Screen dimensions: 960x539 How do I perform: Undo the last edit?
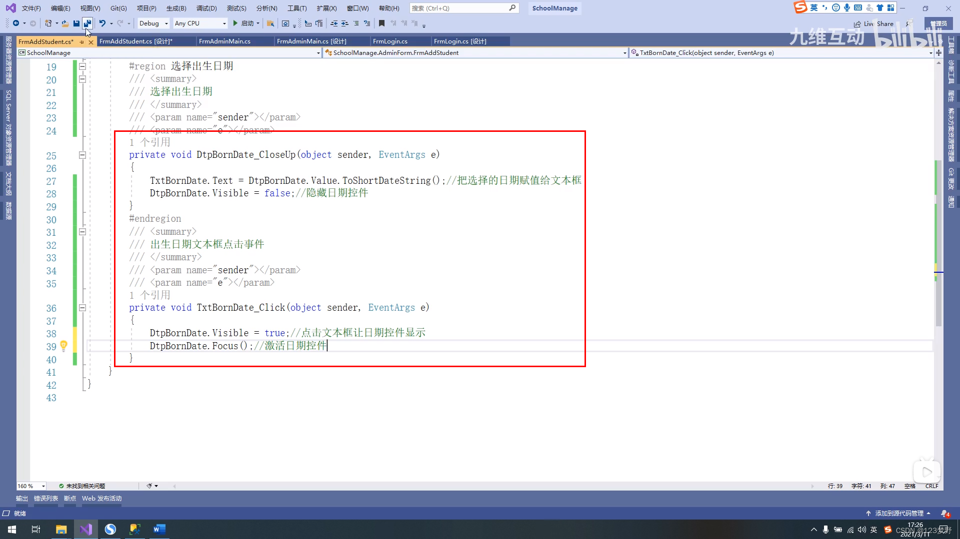click(x=102, y=23)
